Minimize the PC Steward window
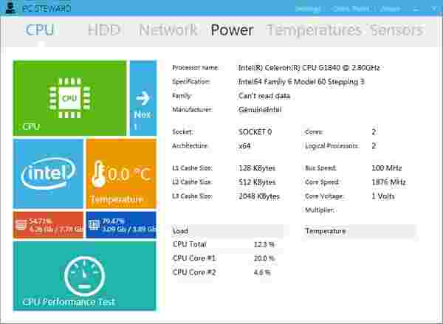 coord(416,9)
